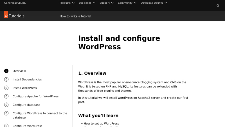The image size is (225, 127).
Task: Open the Products menu
Action: [x=67, y=3]
